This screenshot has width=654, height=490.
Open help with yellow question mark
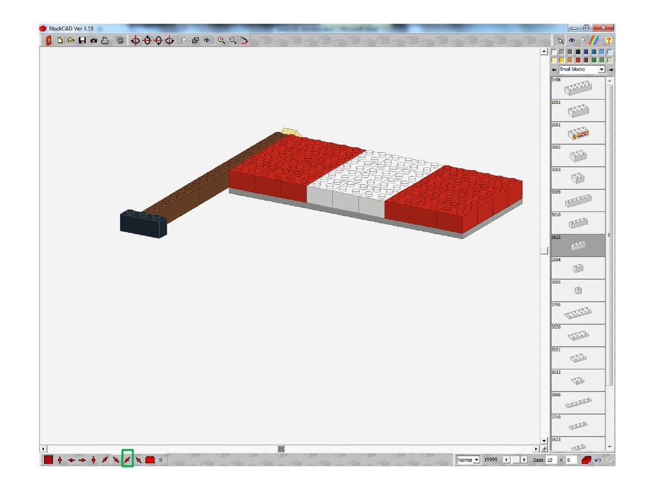609,40
